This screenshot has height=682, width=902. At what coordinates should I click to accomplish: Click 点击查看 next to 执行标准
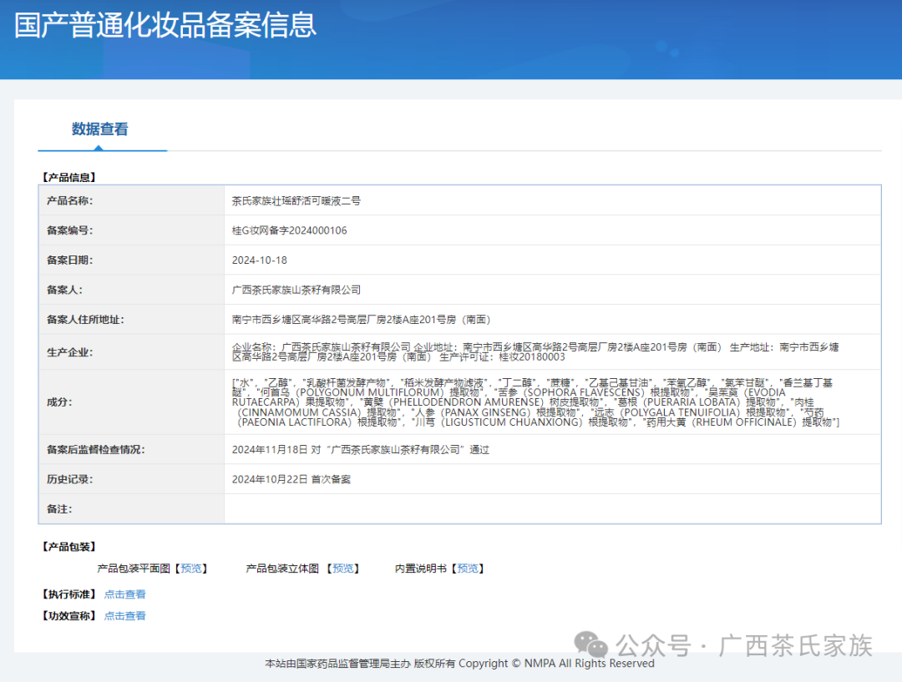coord(124,594)
